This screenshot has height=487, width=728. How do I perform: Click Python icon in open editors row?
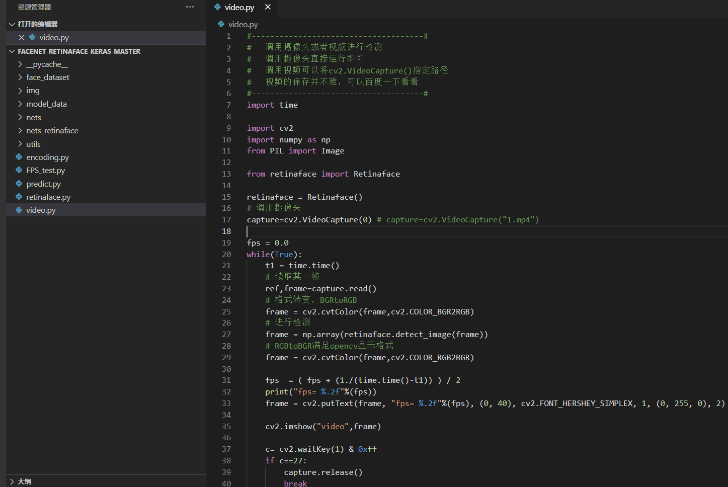[x=32, y=37]
